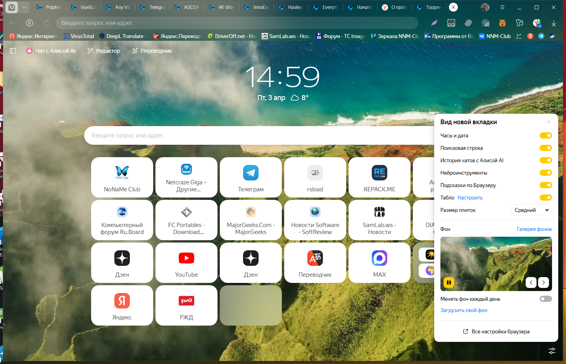Switch to the Psiphon tab
566x364 pixels.
[49, 7]
